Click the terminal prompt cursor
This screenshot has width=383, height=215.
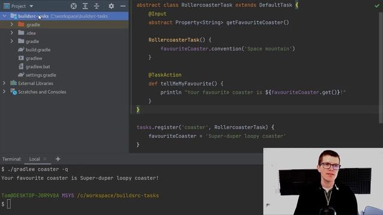(x=9, y=204)
